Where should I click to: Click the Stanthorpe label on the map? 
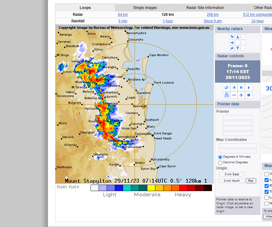pos(64,167)
